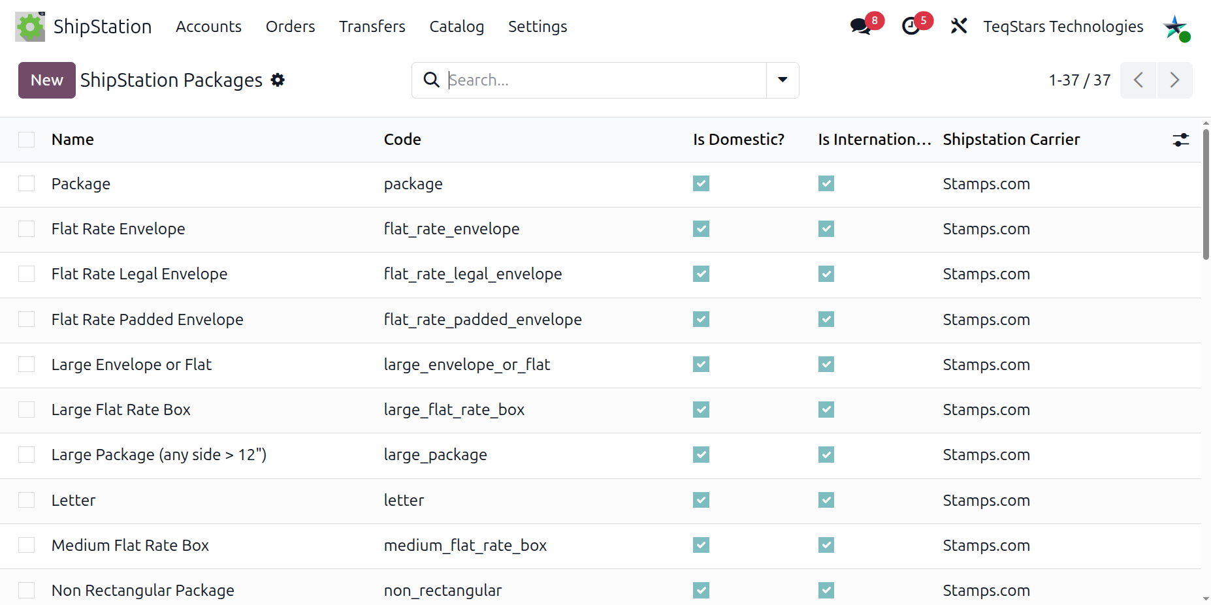Open the Settings menu
Viewport: 1211px width, 605px height.
pos(538,27)
